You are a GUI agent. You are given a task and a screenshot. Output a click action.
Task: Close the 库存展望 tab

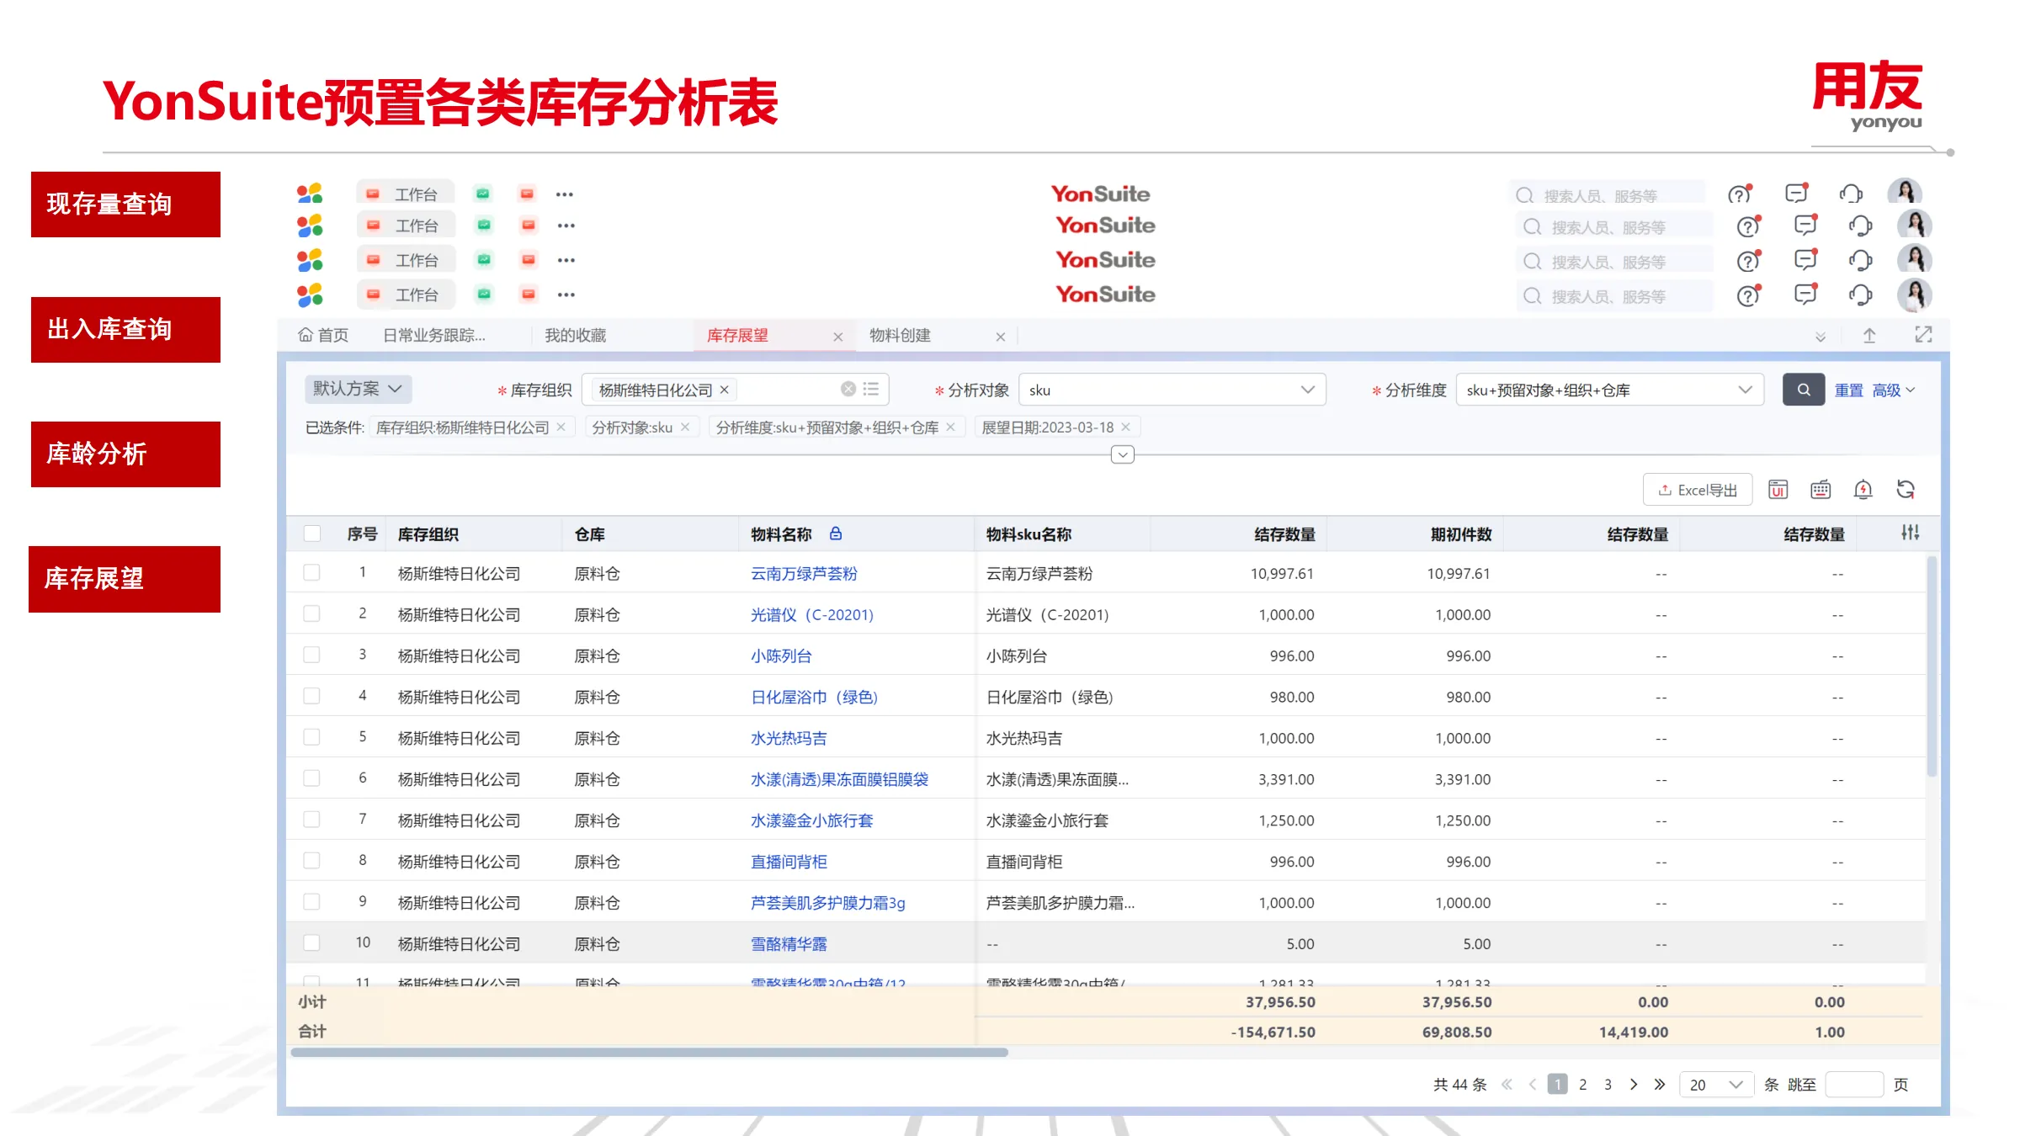837,337
